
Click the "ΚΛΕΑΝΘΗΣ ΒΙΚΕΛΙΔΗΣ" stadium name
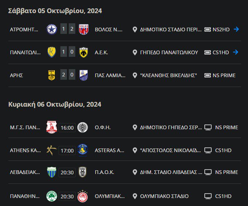tap(168, 75)
